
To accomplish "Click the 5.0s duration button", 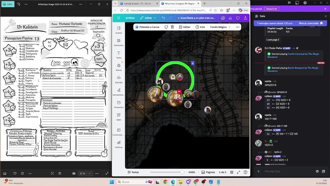I will coord(200,27).
